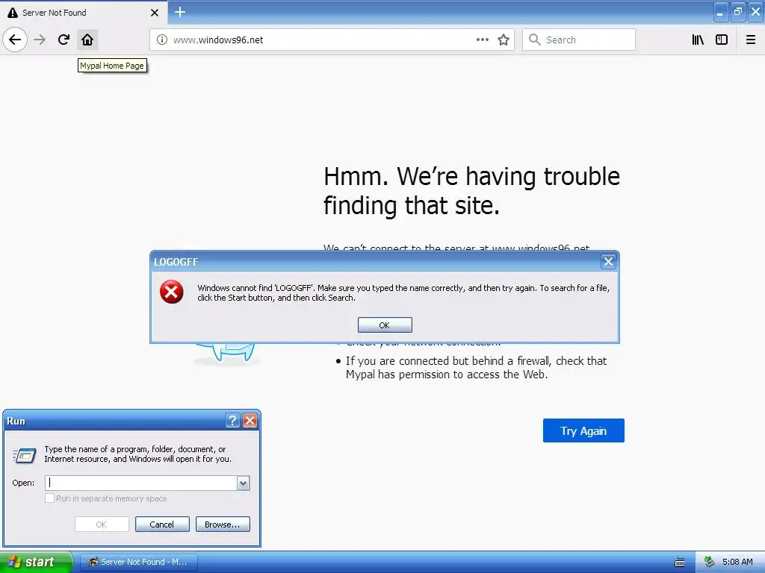This screenshot has width=765, height=573.
Task: Open the Windows start menu
Action: click(x=36, y=562)
